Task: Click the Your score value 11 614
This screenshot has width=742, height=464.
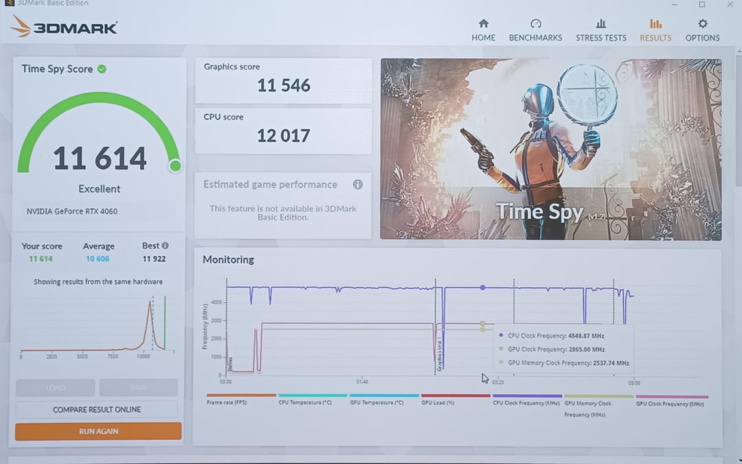Action: tap(41, 259)
